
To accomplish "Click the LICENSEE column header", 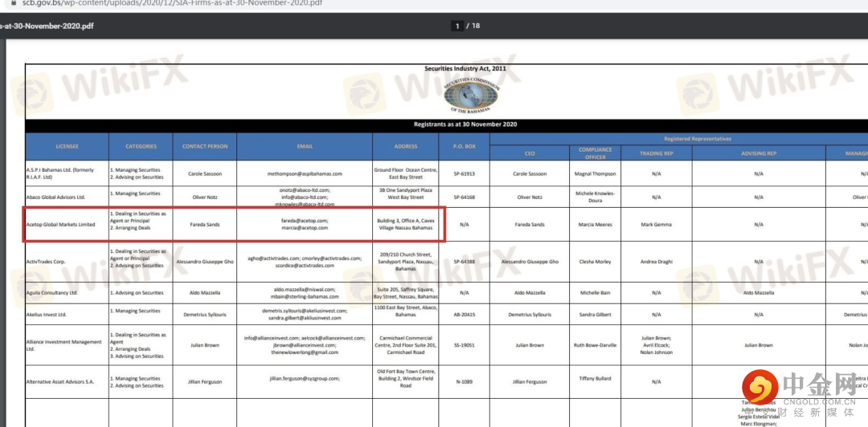I will click(67, 147).
